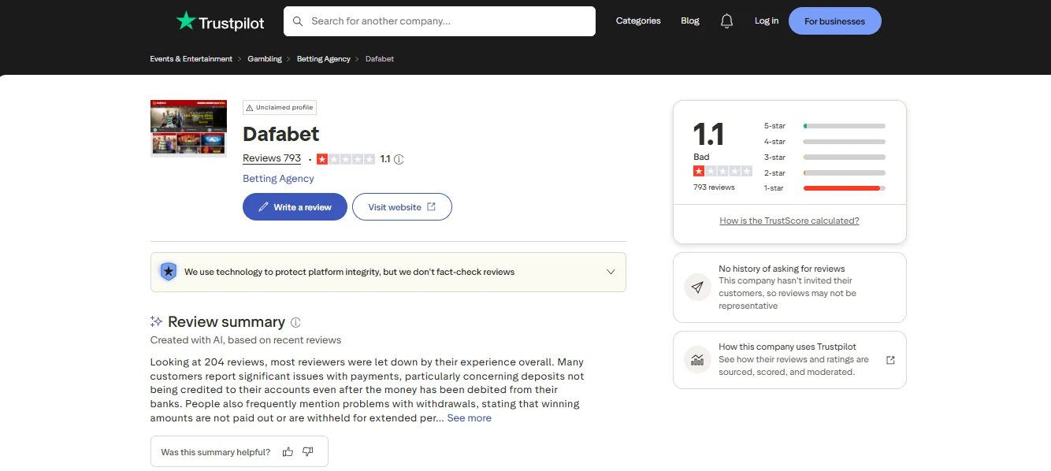The height and width of the screenshot is (471, 1051).
Task: Open Events & Entertainment breadcrumb
Action: tap(191, 59)
